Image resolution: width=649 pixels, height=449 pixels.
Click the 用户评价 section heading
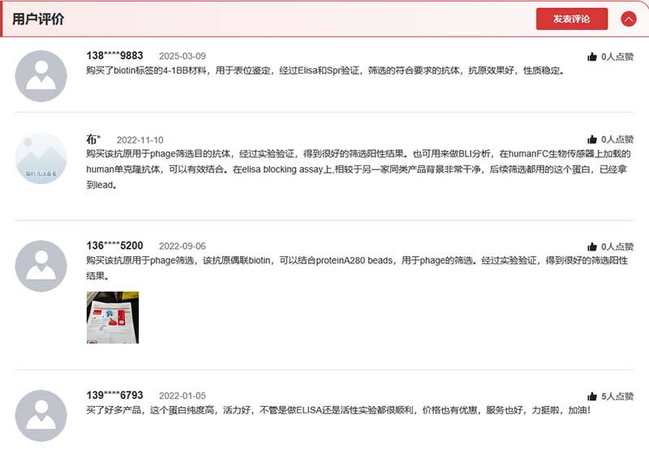tap(38, 19)
